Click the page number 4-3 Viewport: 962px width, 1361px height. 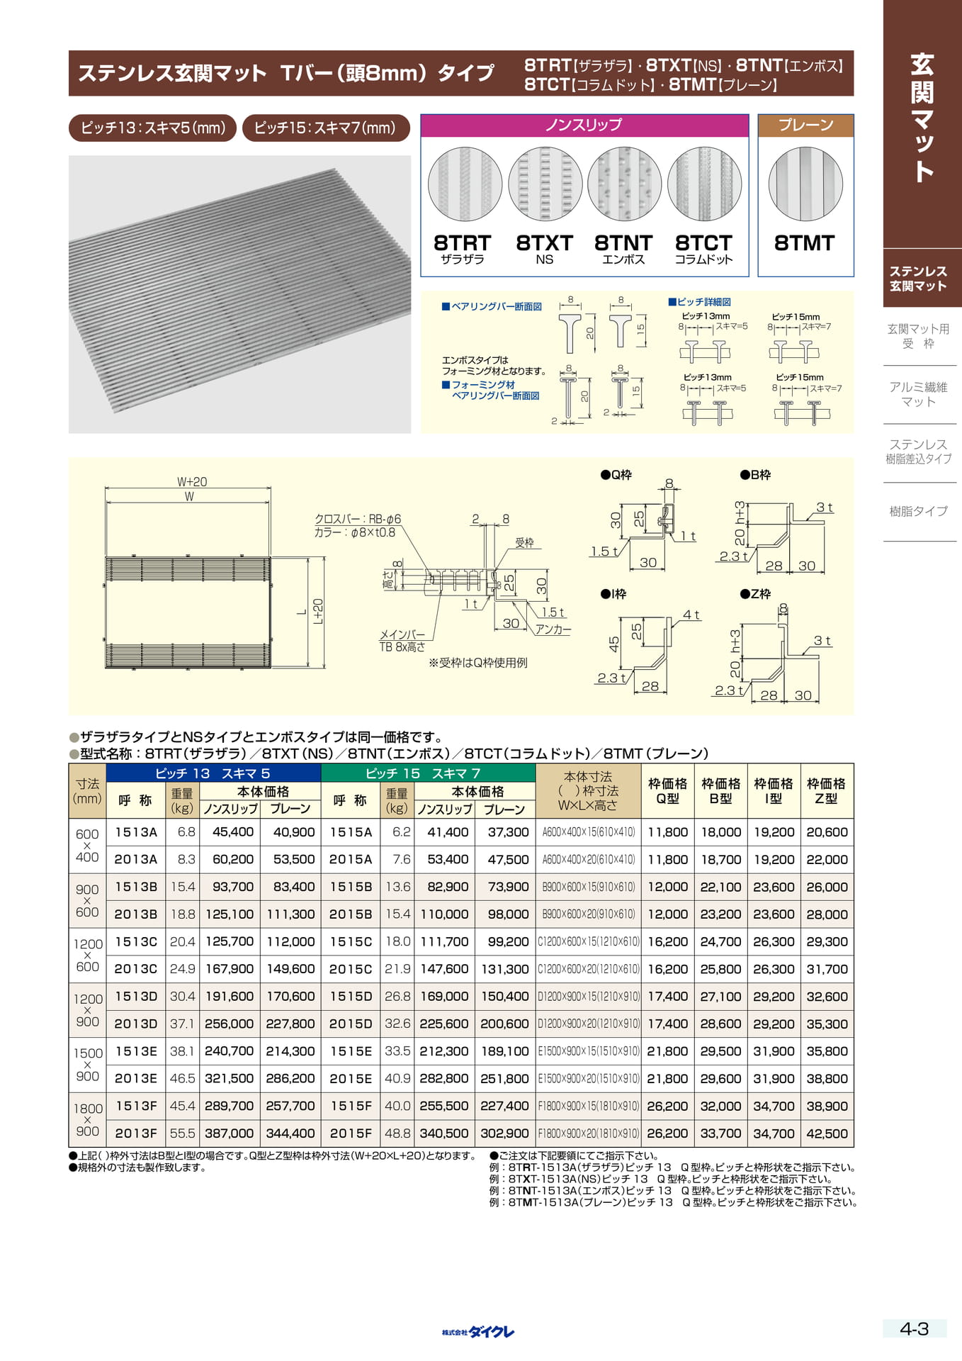click(914, 1329)
